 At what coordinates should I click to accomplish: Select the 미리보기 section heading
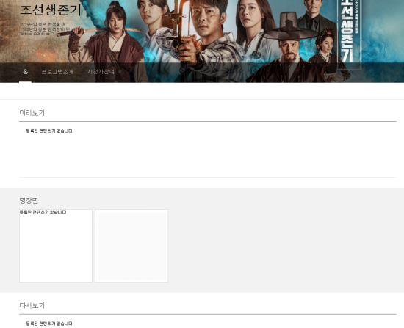(x=32, y=113)
